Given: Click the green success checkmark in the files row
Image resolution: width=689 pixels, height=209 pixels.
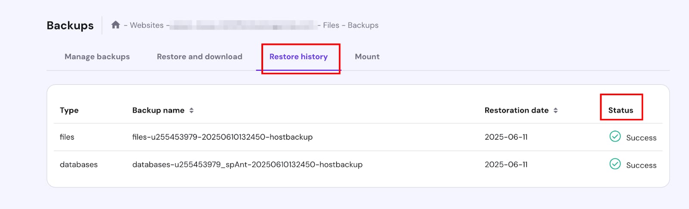Looking at the screenshot, I should pyautogui.click(x=615, y=137).
